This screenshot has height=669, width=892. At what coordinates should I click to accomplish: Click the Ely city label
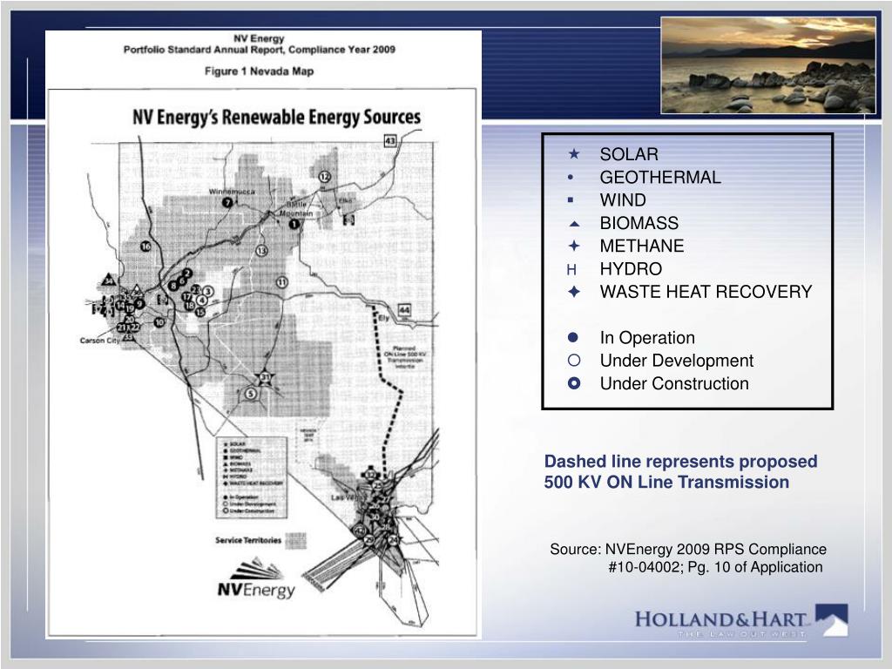[384, 318]
